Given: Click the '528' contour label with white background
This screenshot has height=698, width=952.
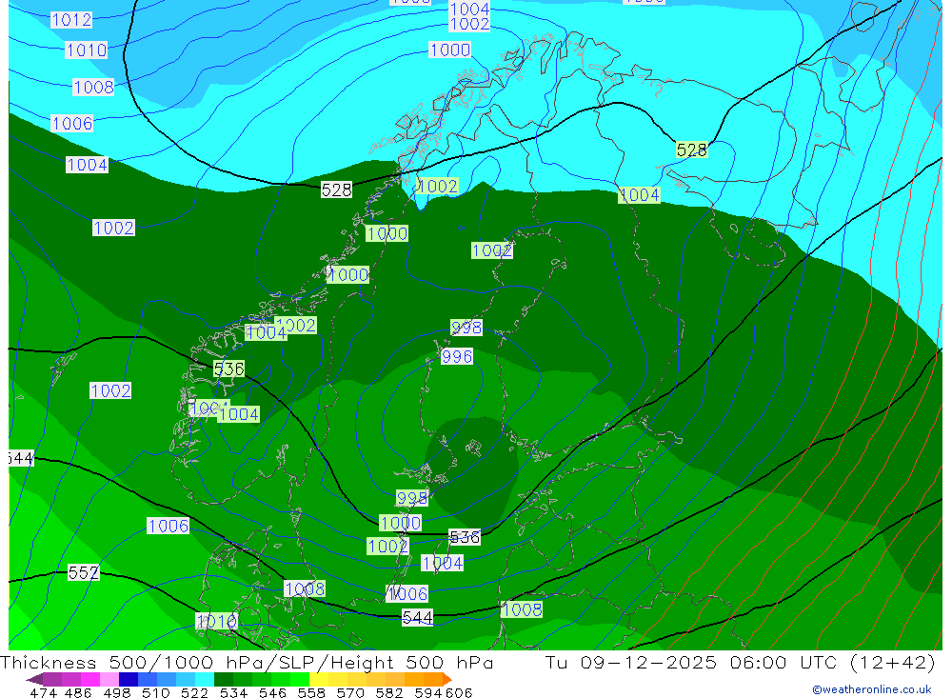Looking at the screenshot, I should (336, 190).
